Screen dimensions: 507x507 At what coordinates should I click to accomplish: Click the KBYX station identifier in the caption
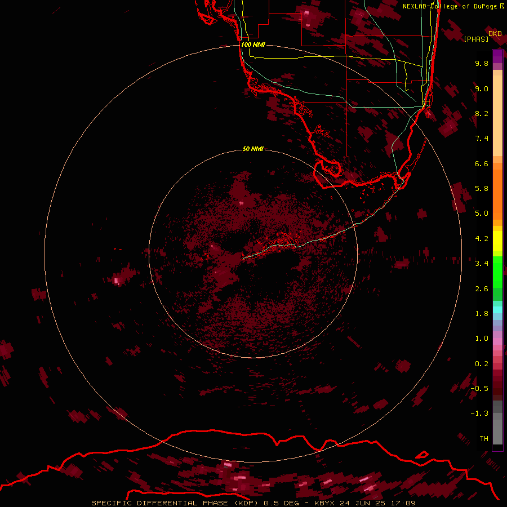click(324, 503)
